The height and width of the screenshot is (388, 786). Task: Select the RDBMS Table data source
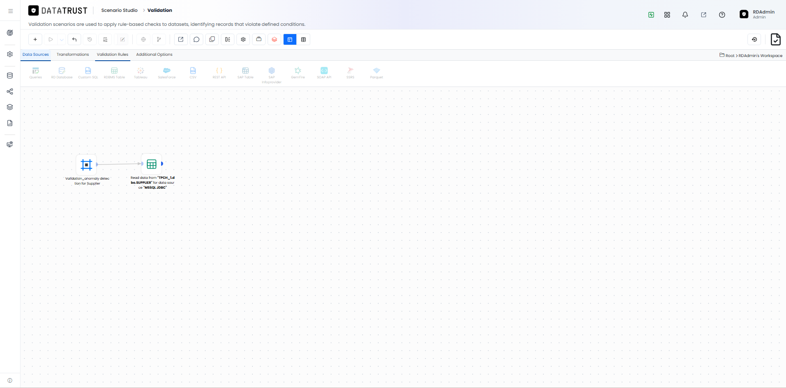click(x=114, y=73)
